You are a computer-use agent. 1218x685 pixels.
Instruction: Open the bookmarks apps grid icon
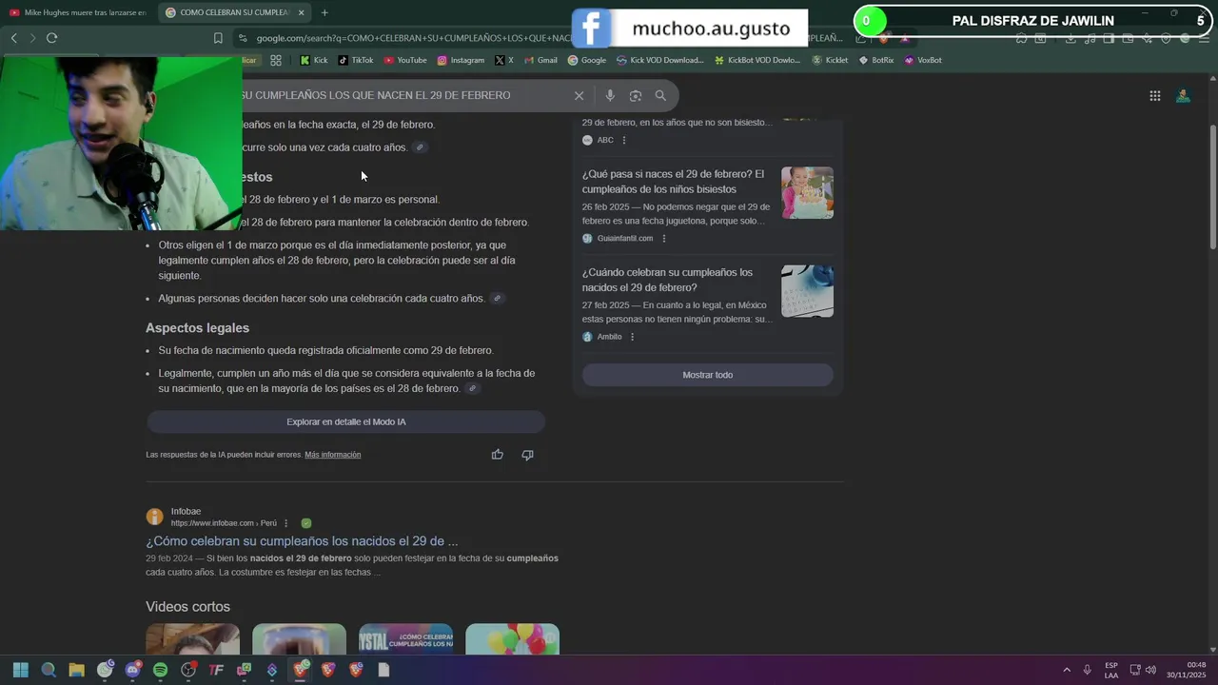coord(276,60)
